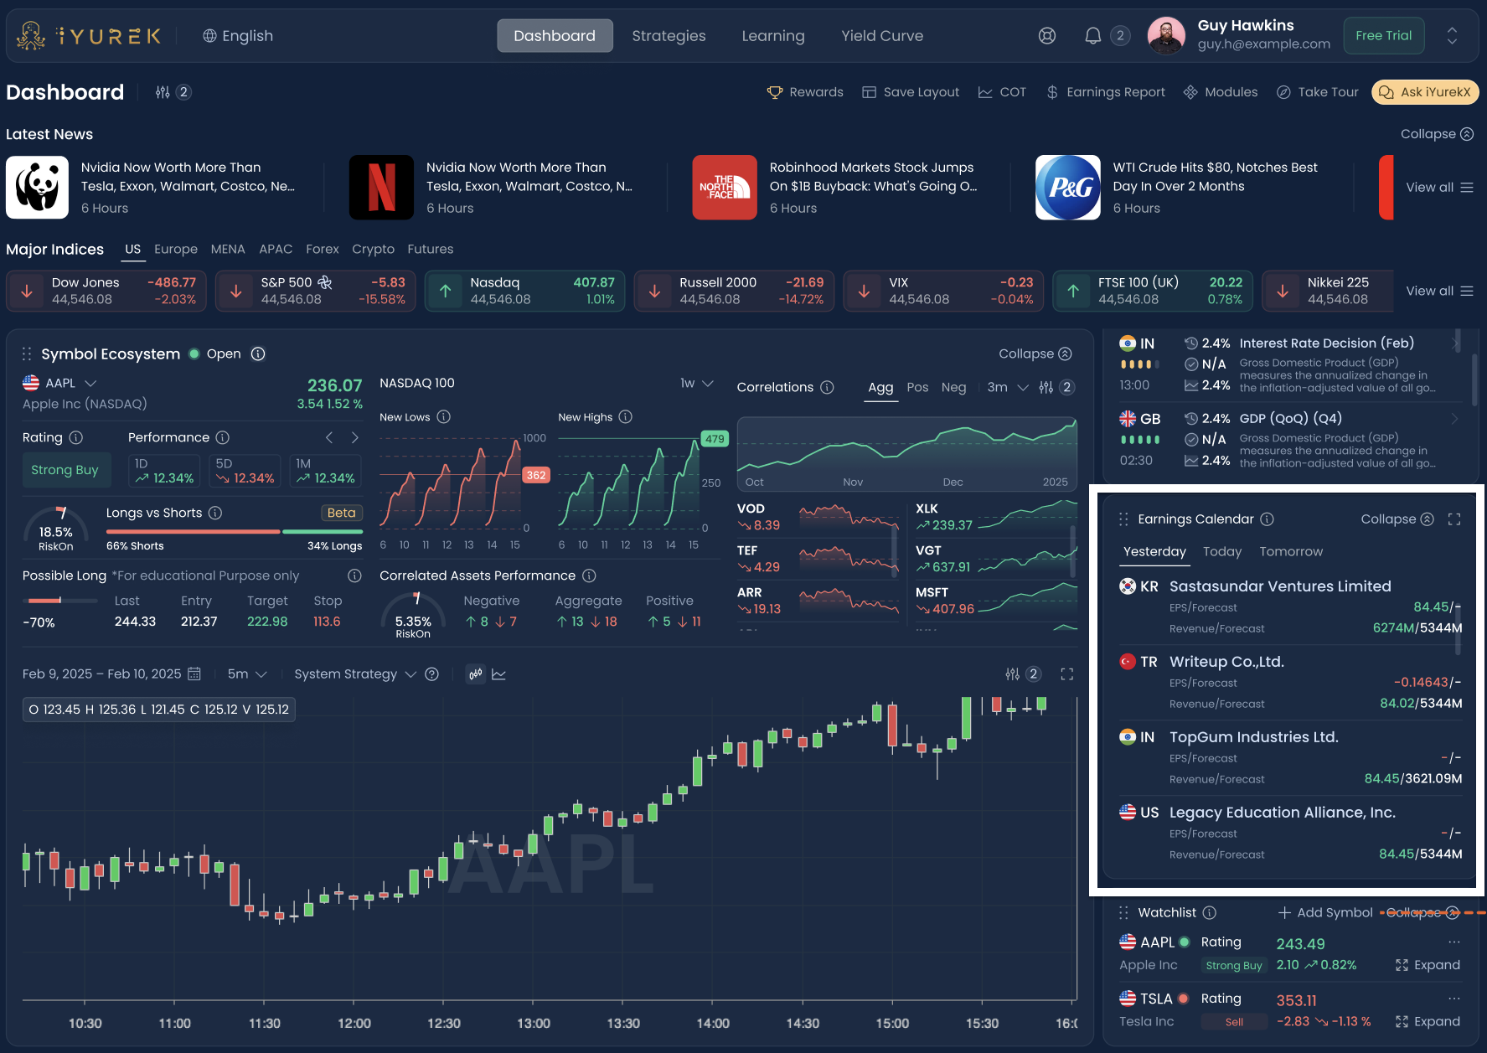Image resolution: width=1487 pixels, height=1053 pixels.
Task: Click the Correlations info icon
Action: coord(827,387)
